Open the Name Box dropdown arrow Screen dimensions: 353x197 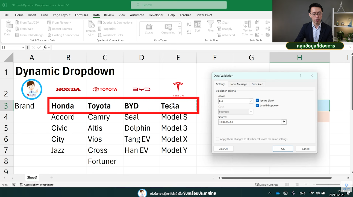point(23,48)
